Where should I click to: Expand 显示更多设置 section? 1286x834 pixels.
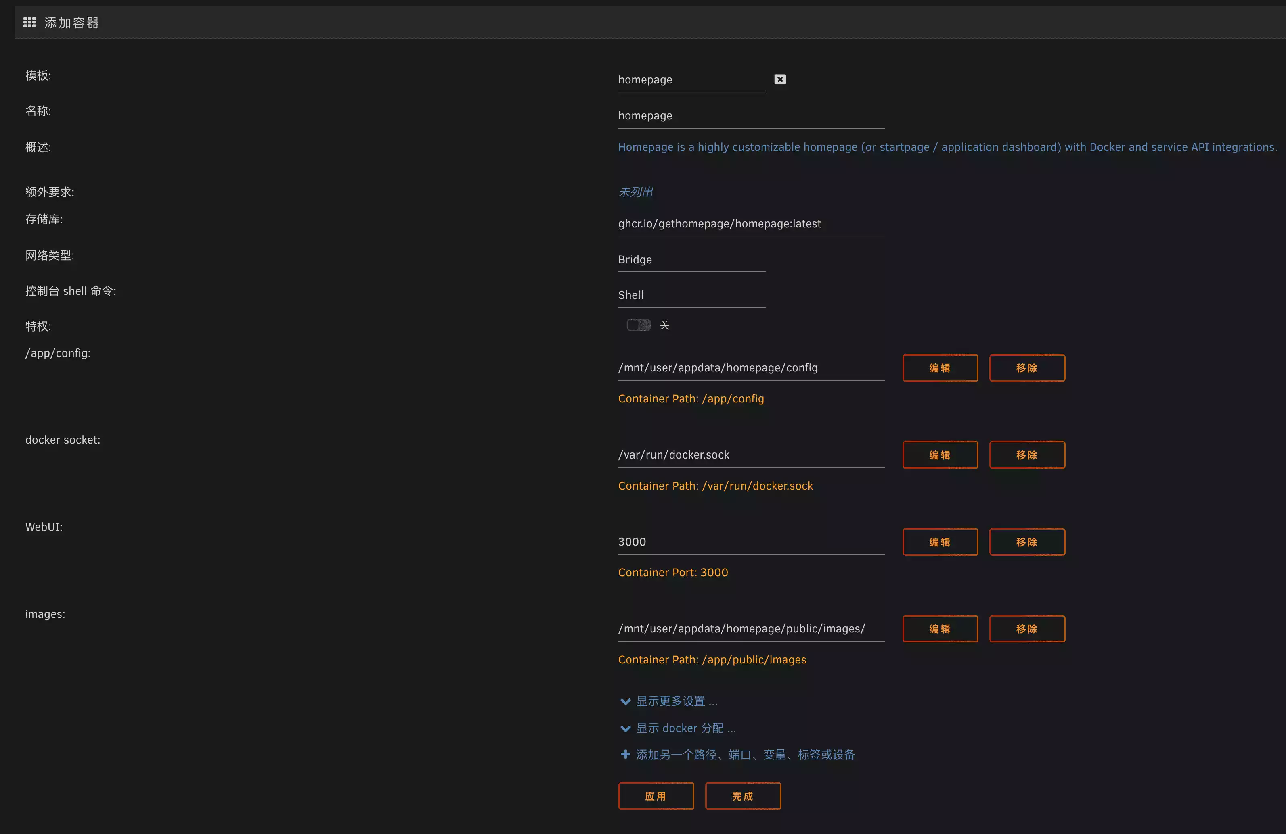[677, 701]
